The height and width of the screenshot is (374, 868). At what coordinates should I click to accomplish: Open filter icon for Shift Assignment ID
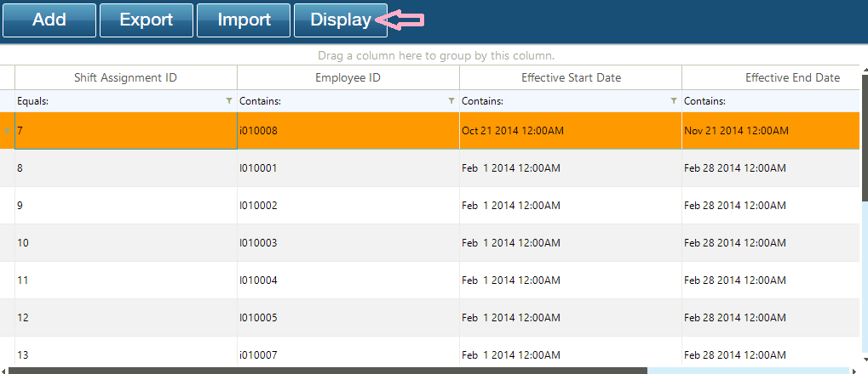(229, 101)
